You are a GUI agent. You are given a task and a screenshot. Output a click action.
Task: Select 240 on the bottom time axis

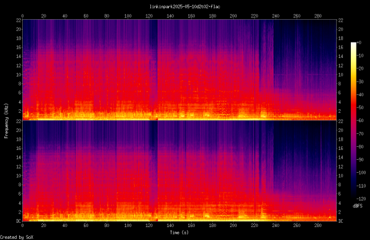point(276,225)
